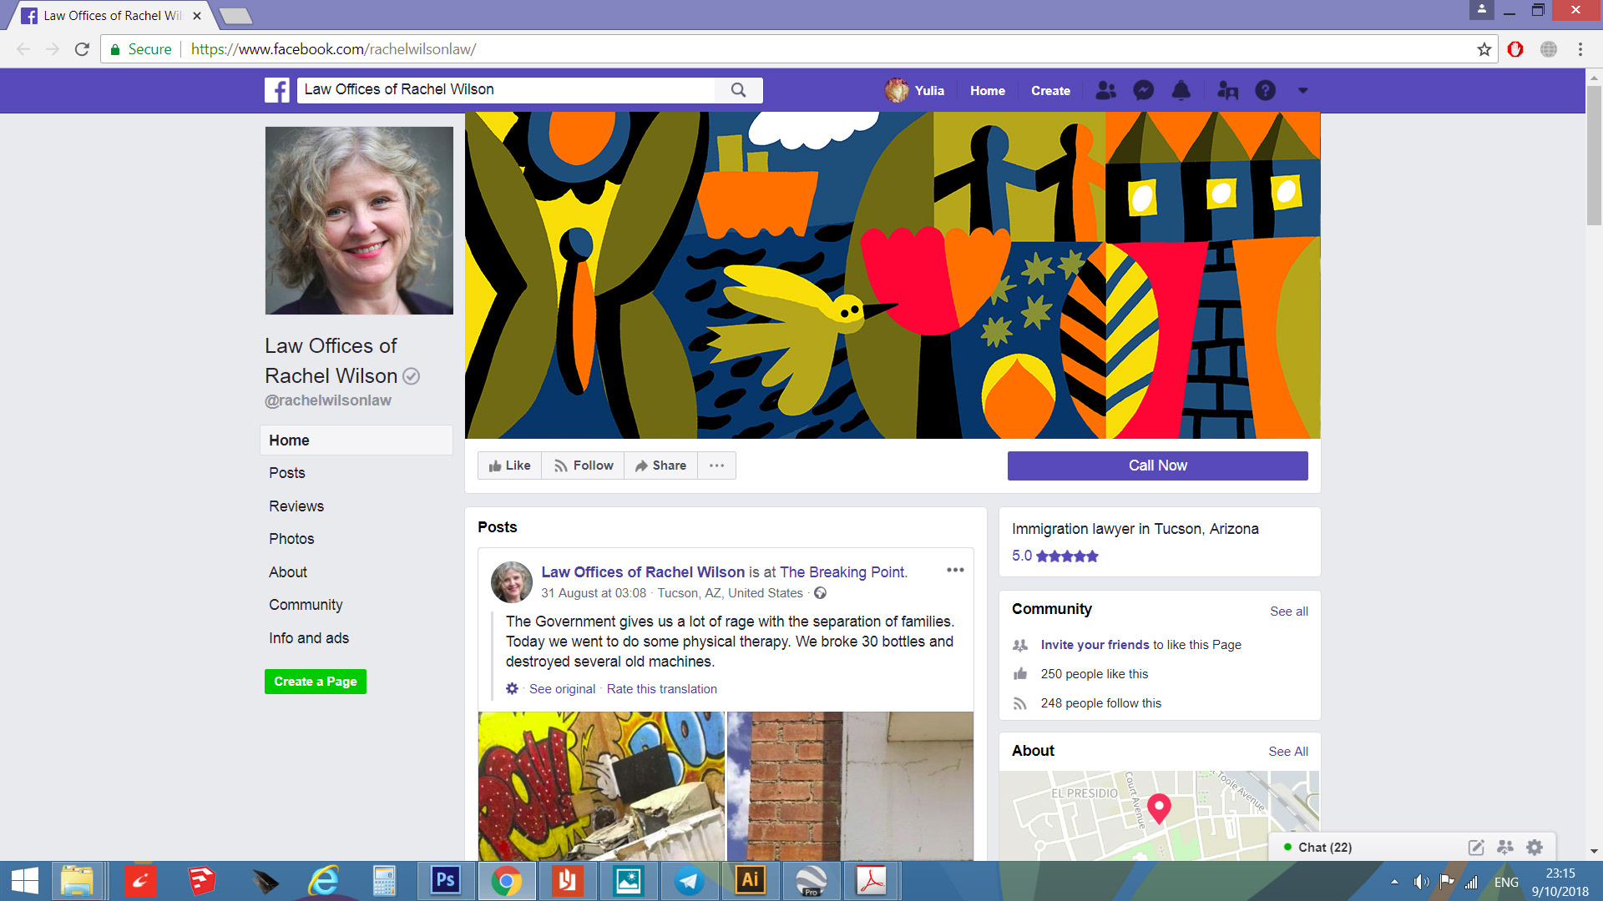Image resolution: width=1603 pixels, height=901 pixels.
Task: Open friend requests icon
Action: click(1105, 90)
